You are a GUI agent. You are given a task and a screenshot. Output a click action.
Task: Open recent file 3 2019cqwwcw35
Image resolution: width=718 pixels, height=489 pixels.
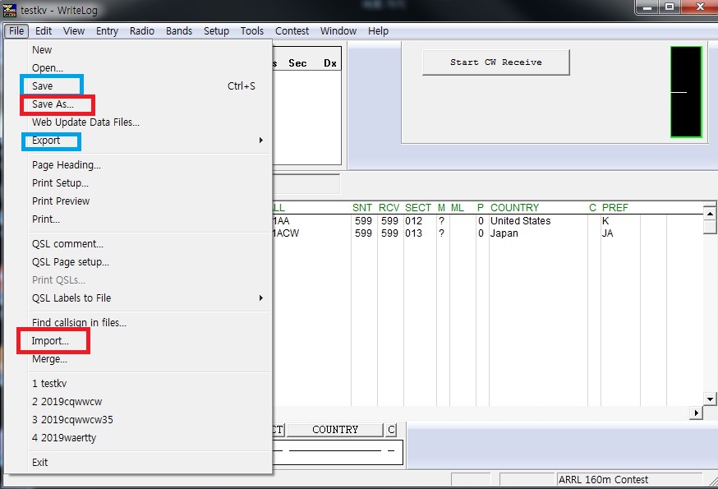click(137, 419)
